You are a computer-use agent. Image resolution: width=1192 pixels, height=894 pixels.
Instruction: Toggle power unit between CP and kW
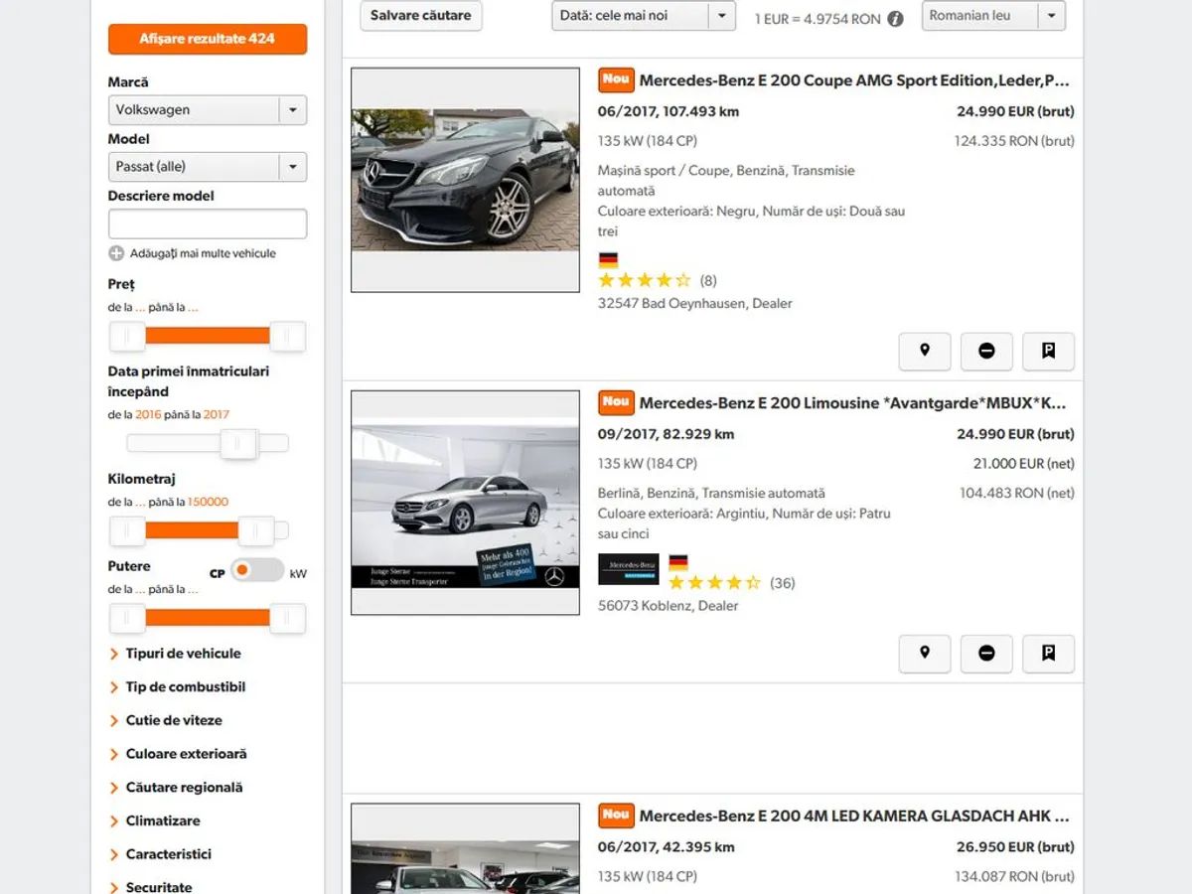tap(256, 570)
